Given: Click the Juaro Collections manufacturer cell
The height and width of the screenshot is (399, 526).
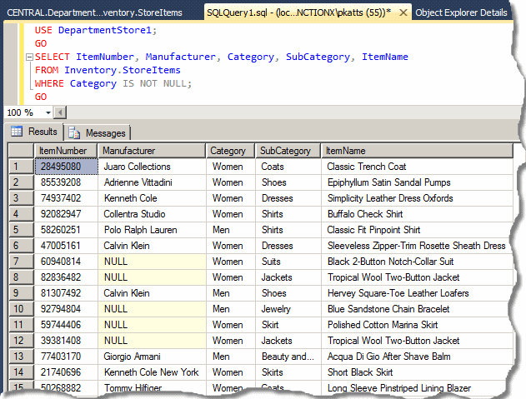Looking at the screenshot, I should [152, 167].
